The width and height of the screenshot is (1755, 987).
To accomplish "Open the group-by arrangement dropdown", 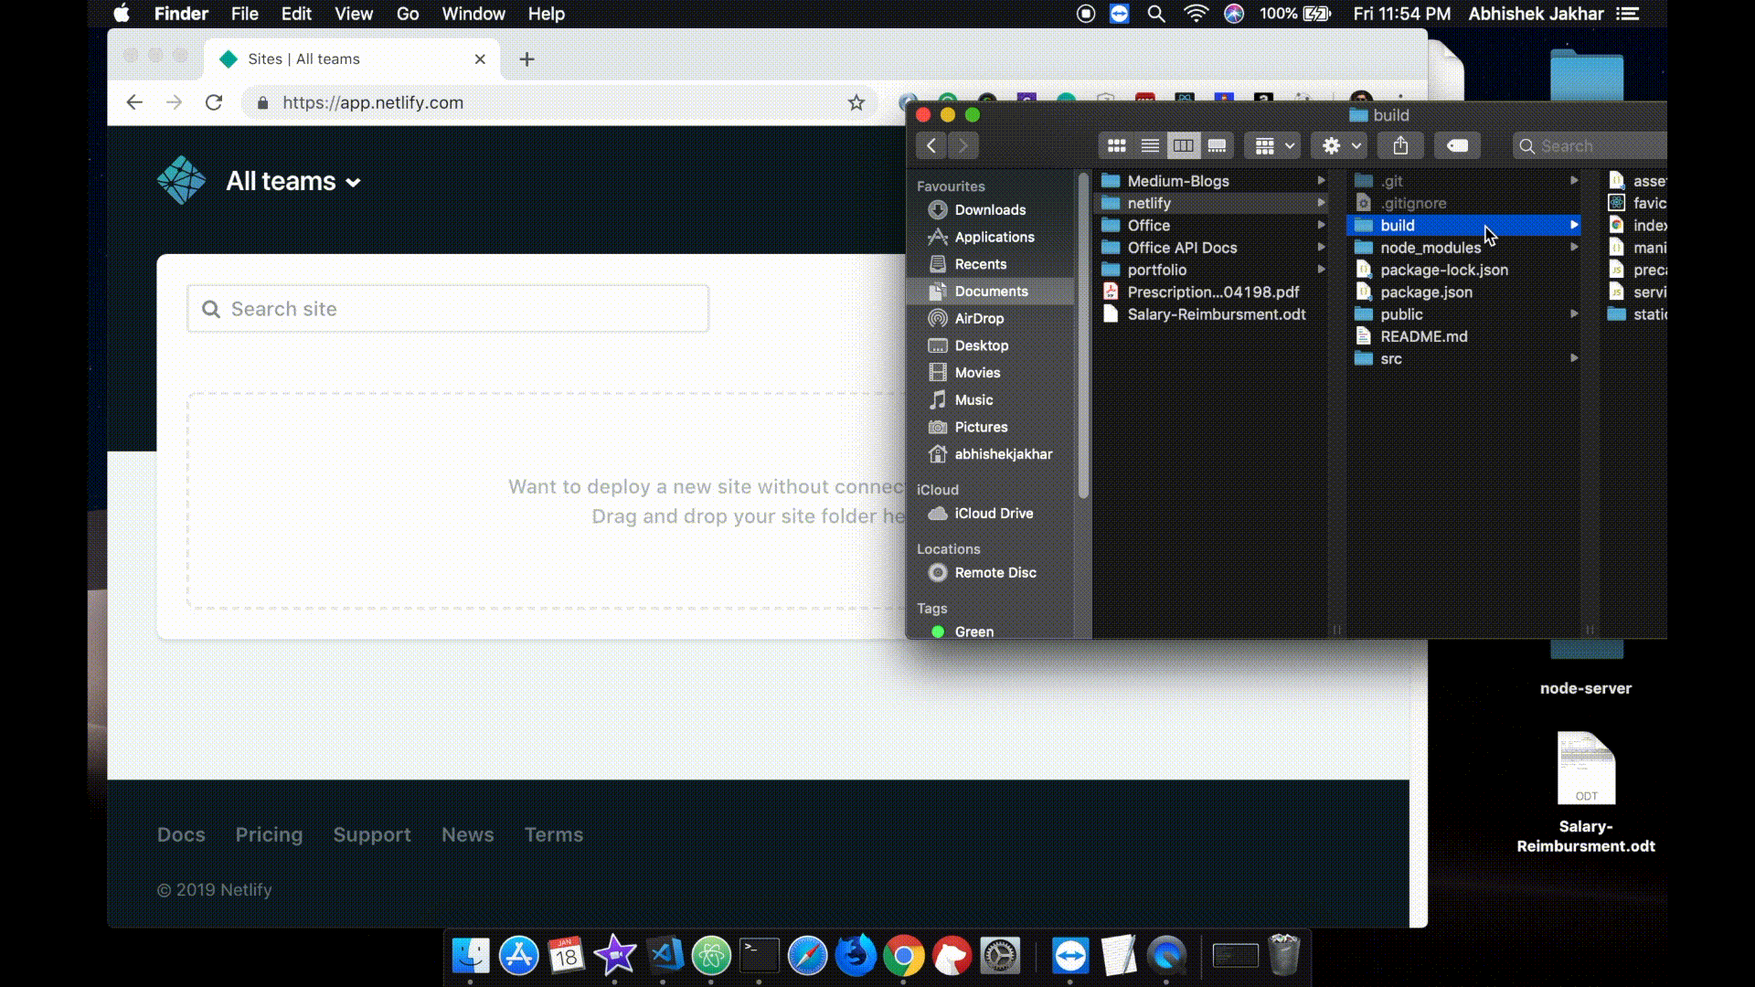I will tap(1273, 146).
